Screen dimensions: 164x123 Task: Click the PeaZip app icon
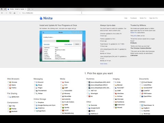tap(10, 109)
